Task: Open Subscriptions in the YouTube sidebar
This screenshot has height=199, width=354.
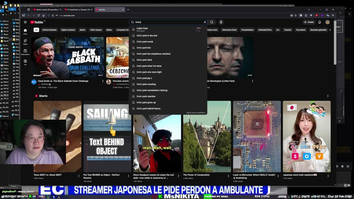Action: [25, 52]
